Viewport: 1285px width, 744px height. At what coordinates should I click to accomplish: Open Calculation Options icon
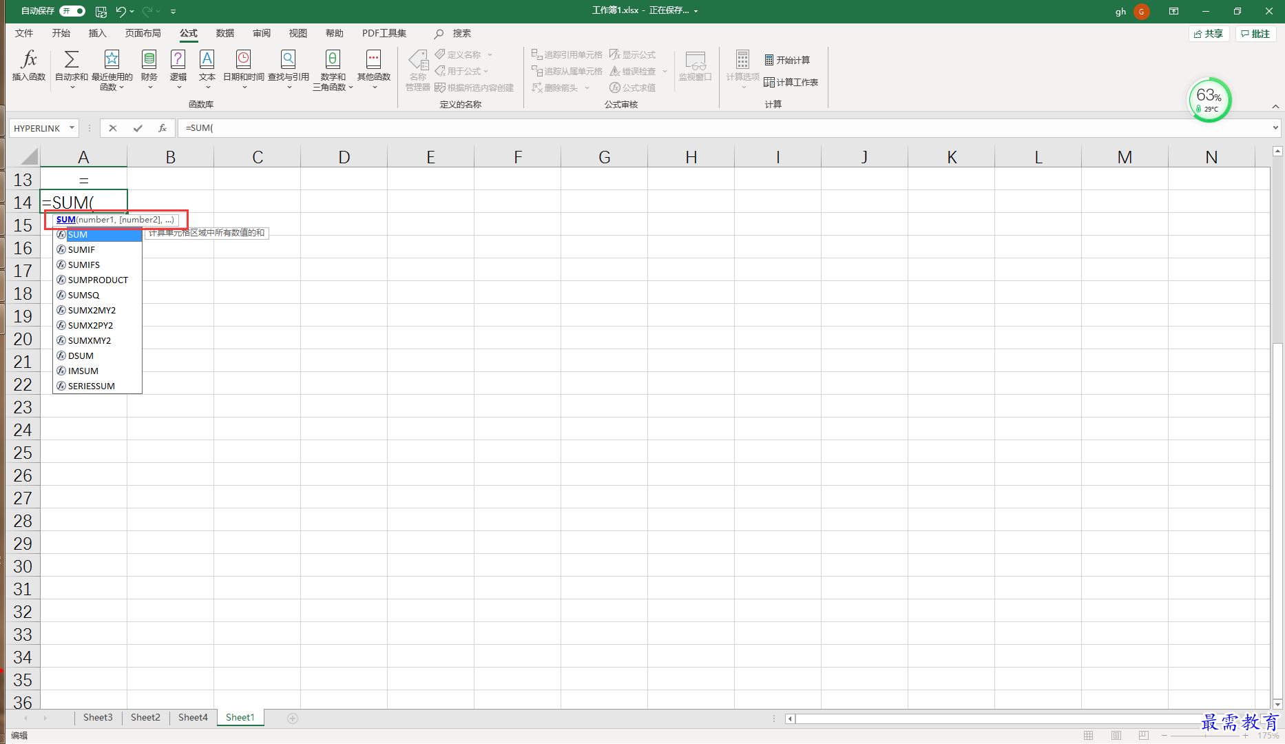[742, 59]
